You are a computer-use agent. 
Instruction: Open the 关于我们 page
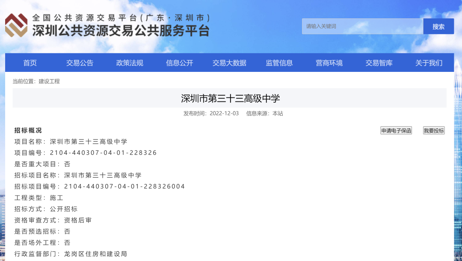(429, 62)
